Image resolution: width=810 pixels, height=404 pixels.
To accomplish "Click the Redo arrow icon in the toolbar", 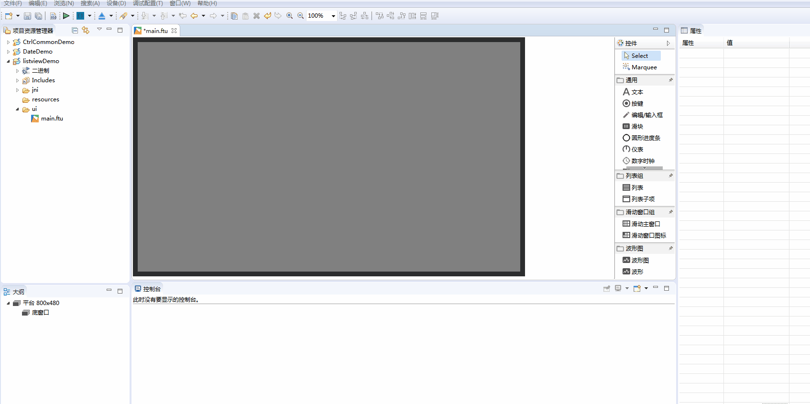I will 278,16.
